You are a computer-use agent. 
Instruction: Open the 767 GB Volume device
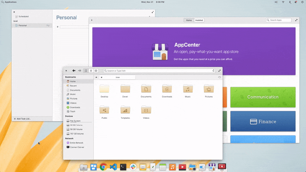[x=78, y=134]
